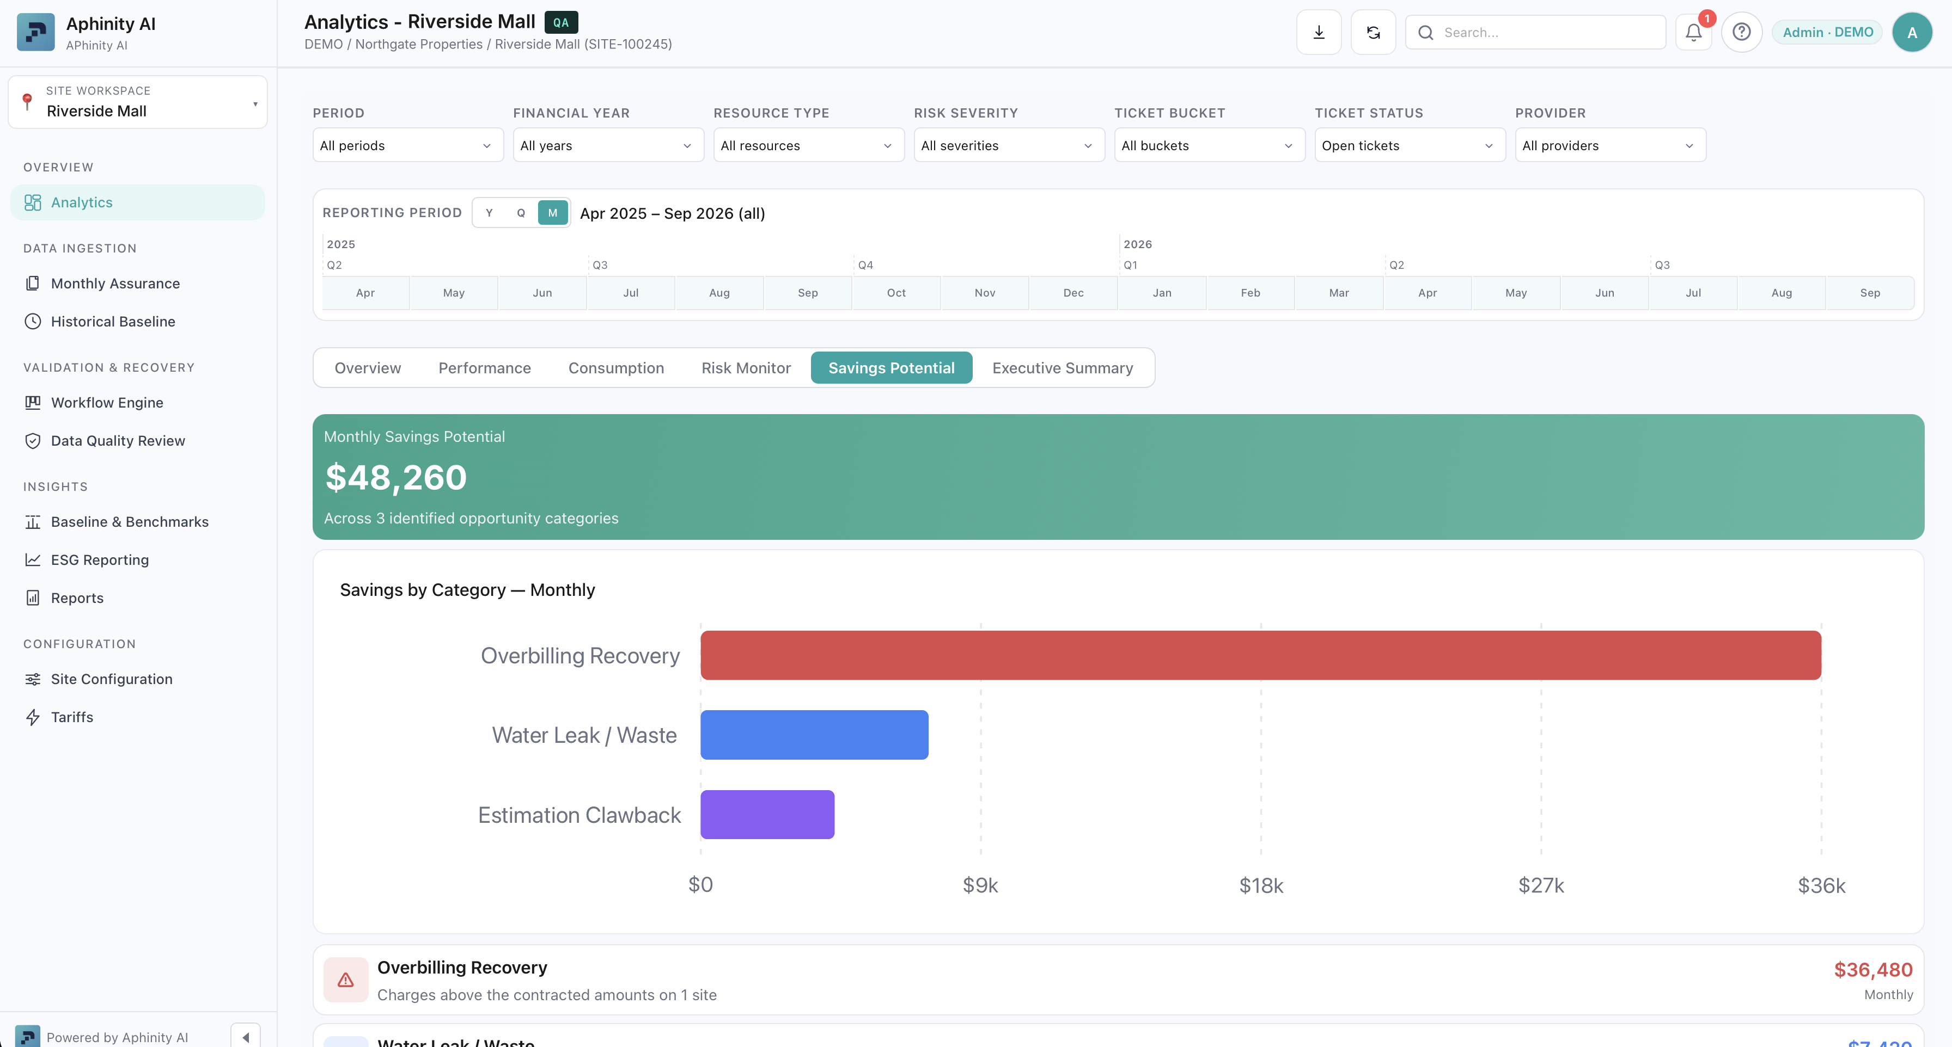Screen dimensions: 1952x1047
Task: Open the help question mark icon
Action: pyautogui.click(x=1741, y=32)
